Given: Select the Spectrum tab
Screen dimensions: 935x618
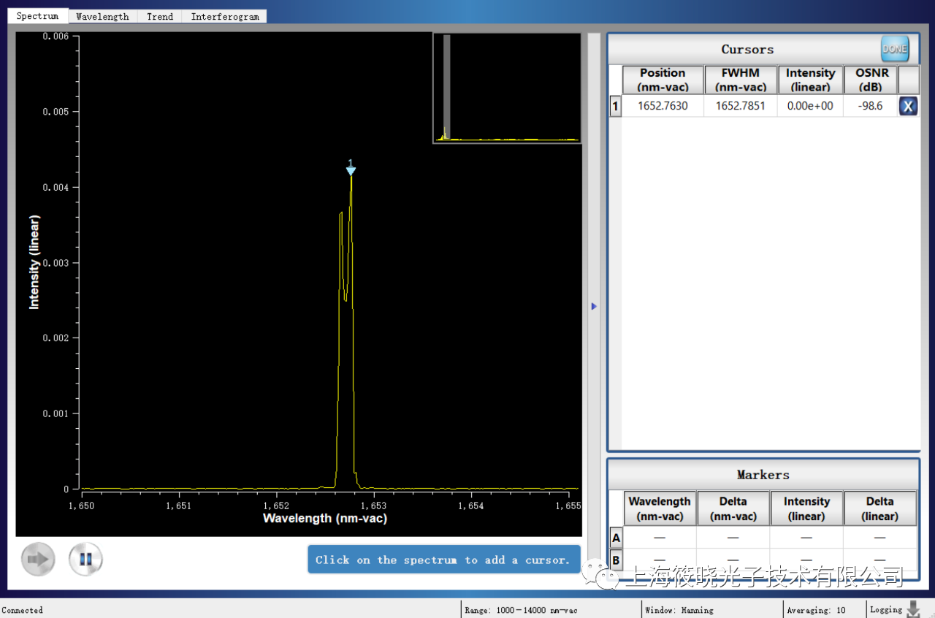Looking at the screenshot, I should click(x=38, y=16).
